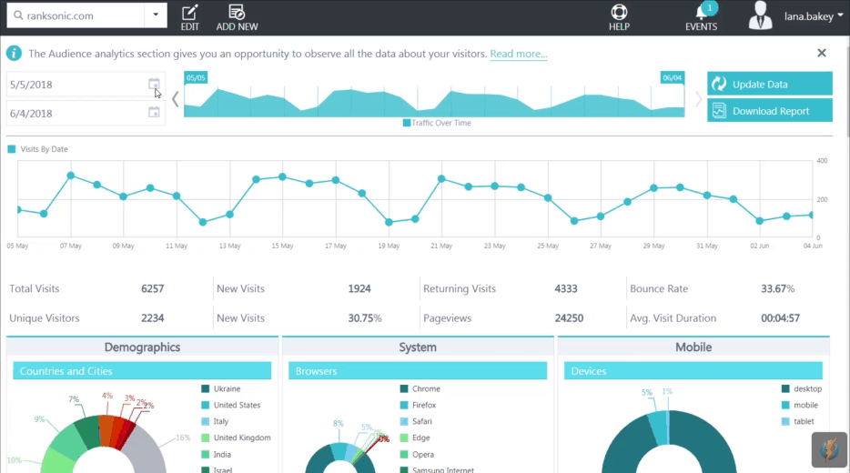Click the ranksonic.com search field
The height and width of the screenshot is (473, 850).
click(x=76, y=15)
